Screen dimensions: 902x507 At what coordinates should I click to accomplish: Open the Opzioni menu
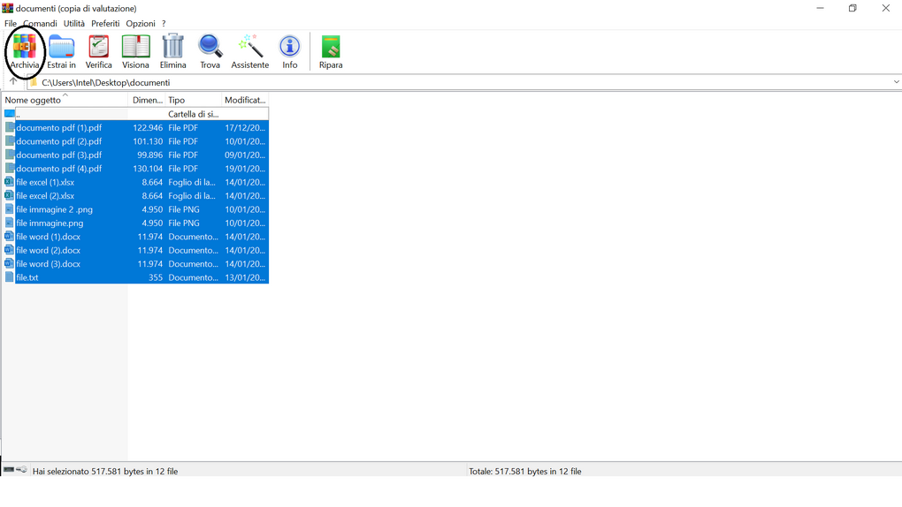click(141, 24)
